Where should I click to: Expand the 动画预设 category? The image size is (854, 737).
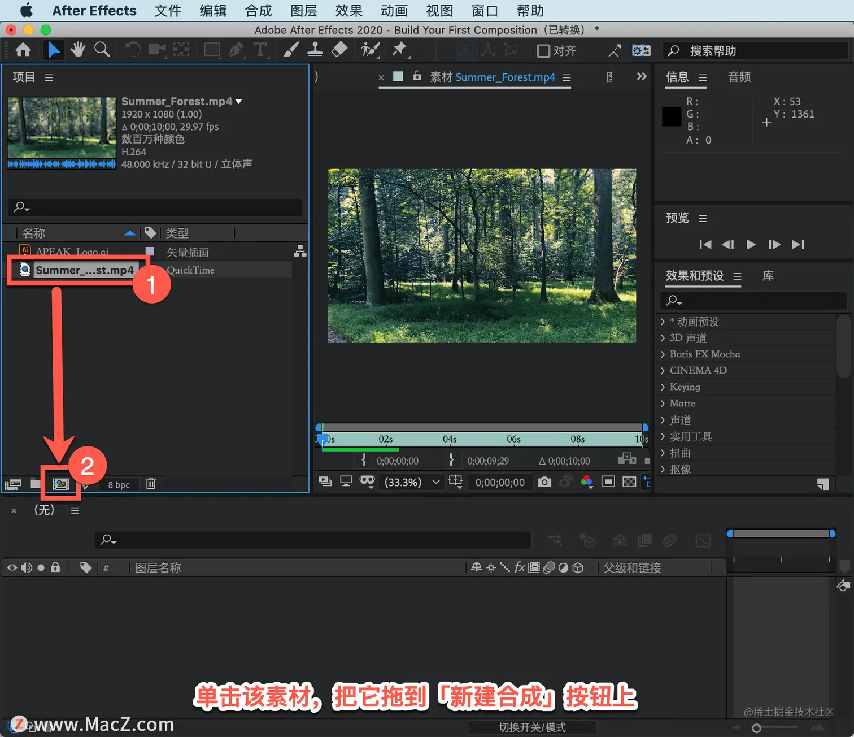[662, 322]
